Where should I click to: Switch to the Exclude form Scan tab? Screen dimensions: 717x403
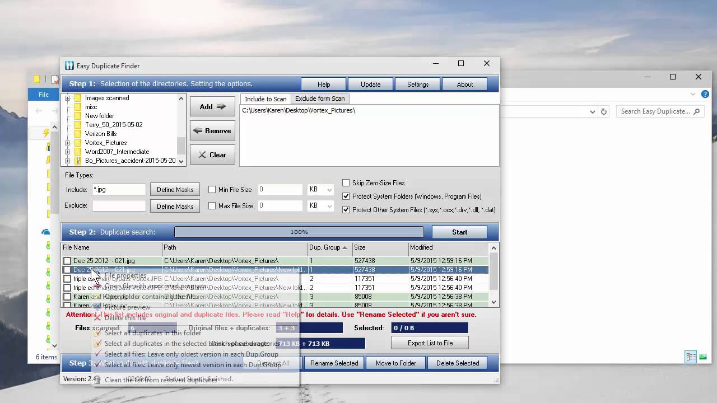coord(320,99)
